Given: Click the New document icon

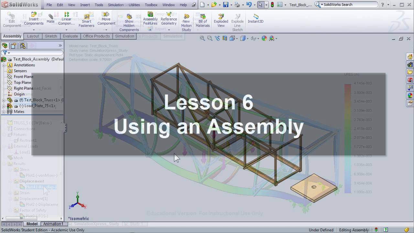Looking at the screenshot, I should [x=202, y=5].
